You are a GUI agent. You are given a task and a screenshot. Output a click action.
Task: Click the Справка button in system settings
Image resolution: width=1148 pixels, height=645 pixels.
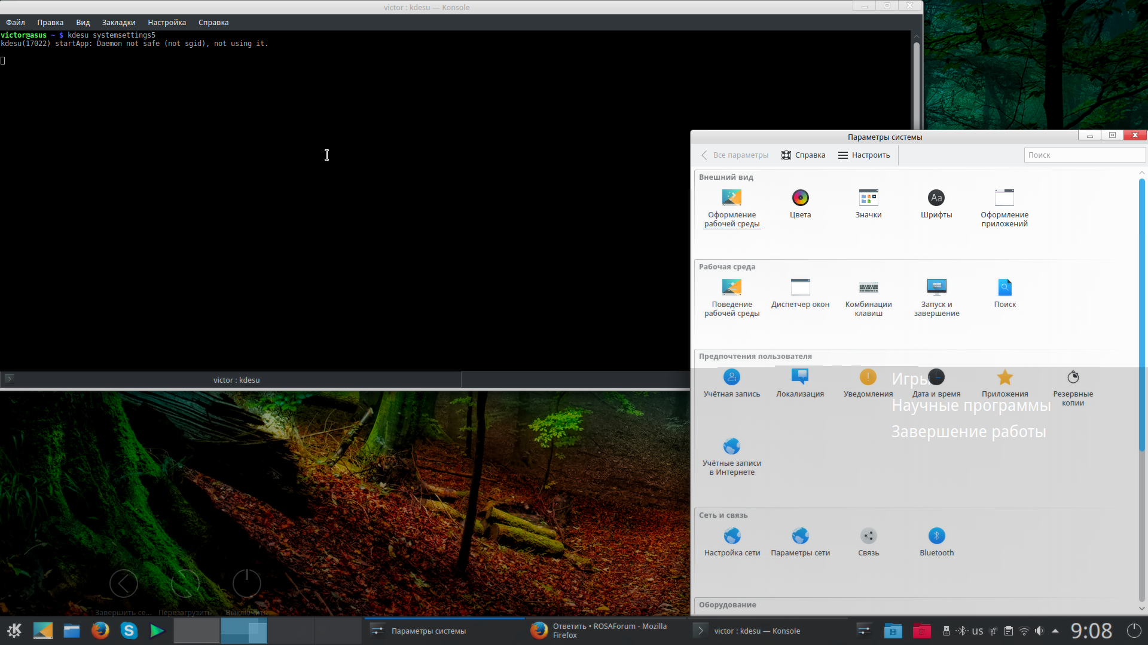pos(803,155)
